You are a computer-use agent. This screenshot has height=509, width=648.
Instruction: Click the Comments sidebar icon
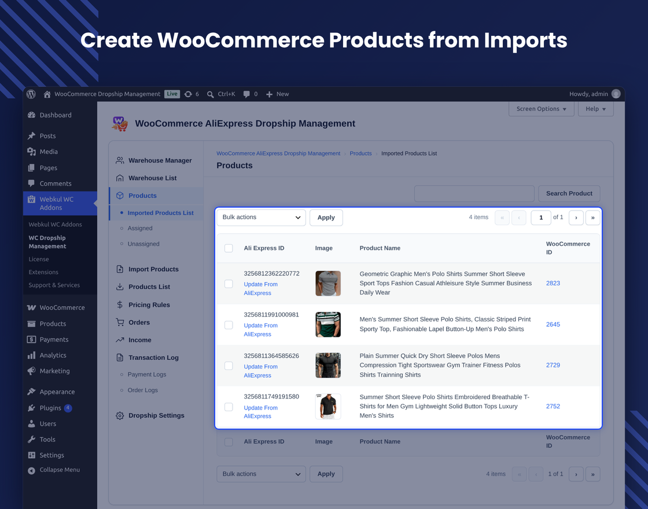click(31, 183)
